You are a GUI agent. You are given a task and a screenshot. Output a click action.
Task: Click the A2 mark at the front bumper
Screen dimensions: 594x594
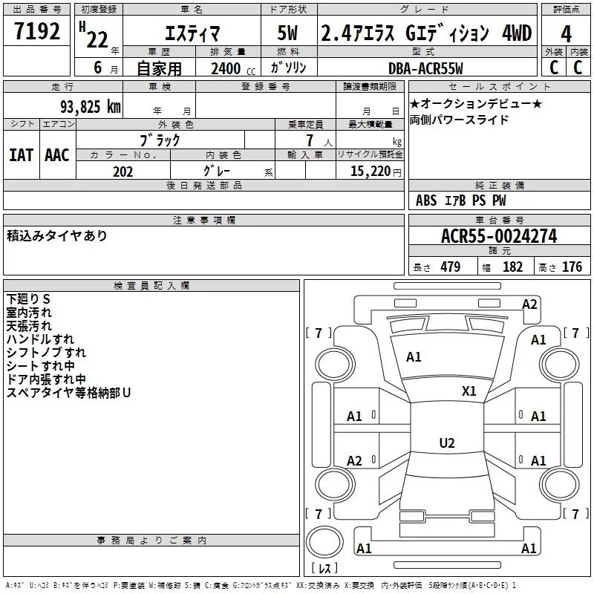tap(529, 304)
